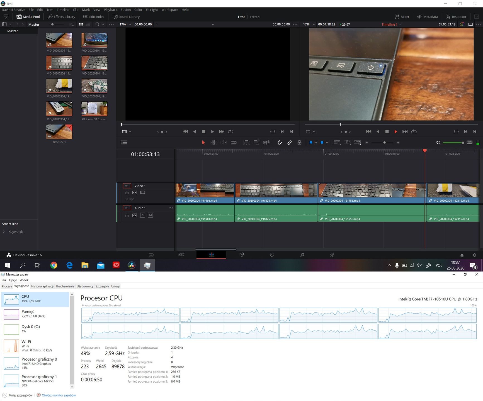The image size is (483, 401).
Task: Toggle the Position Lock icon
Action: point(299,143)
